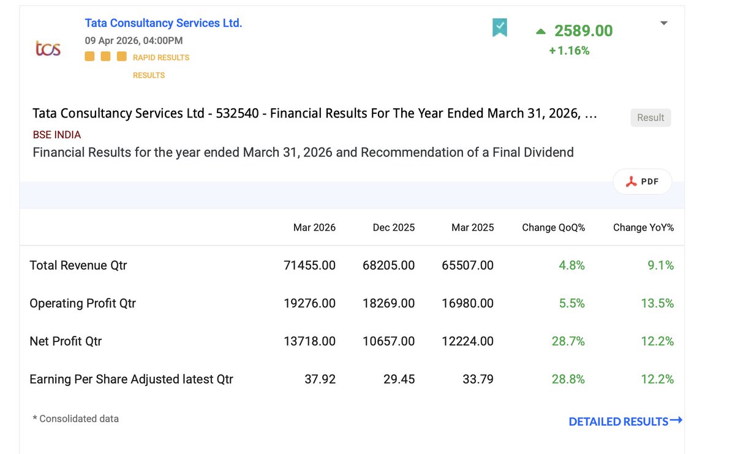The width and height of the screenshot is (735, 454).
Task: Click the RAPID RESULTS label
Action: pos(161,58)
